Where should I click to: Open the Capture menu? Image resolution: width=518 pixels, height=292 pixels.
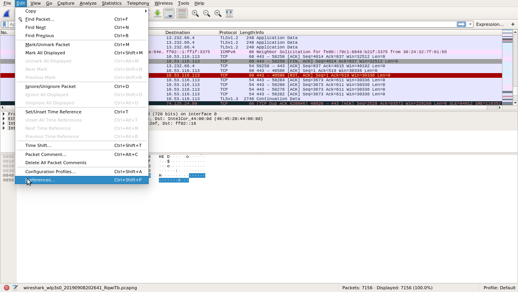(x=66, y=3)
